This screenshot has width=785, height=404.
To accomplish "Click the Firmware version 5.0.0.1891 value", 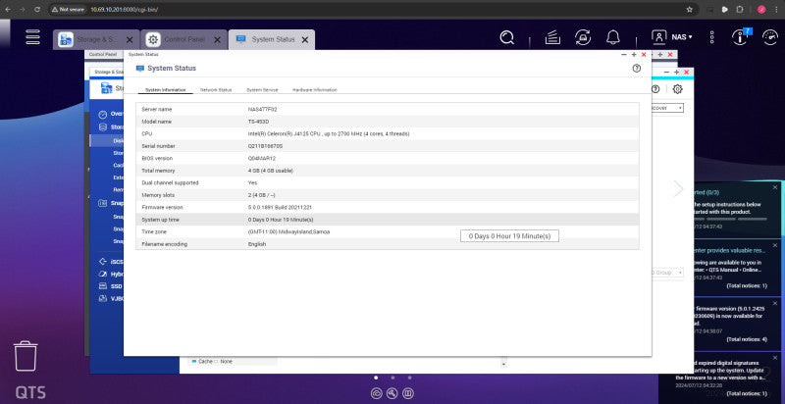I will (x=280, y=208).
